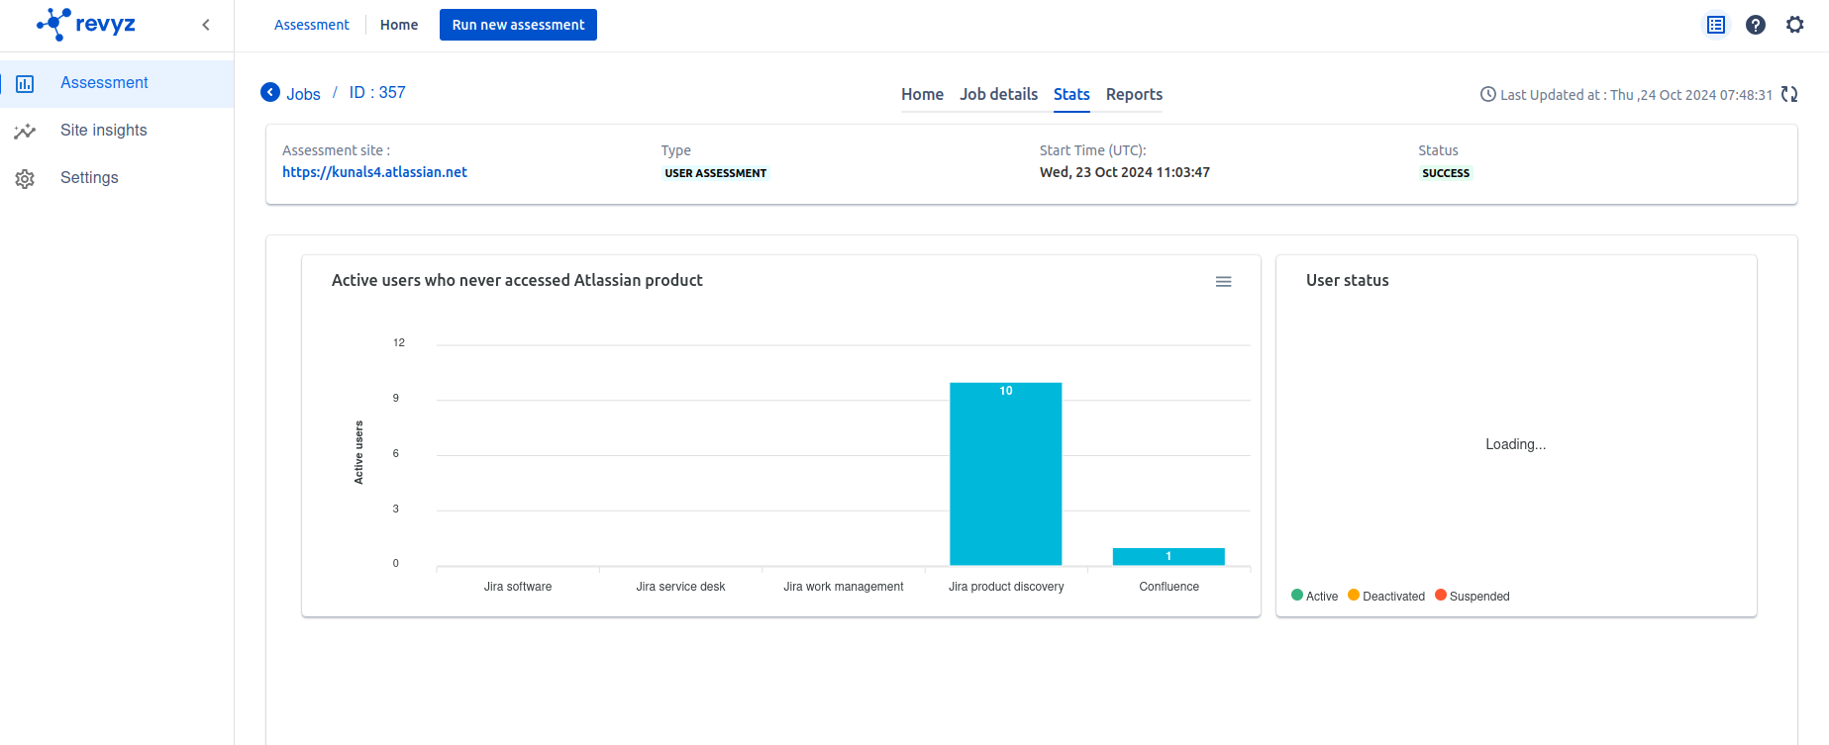Click the Loading... text in User status
The image size is (1829, 745).
pyautogui.click(x=1515, y=444)
